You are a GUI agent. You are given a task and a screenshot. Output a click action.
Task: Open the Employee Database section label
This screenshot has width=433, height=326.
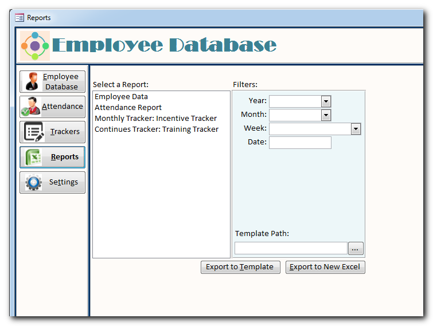61,81
